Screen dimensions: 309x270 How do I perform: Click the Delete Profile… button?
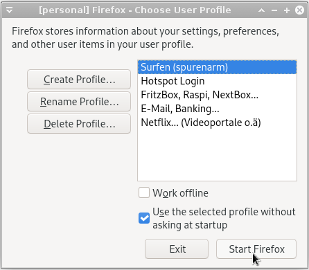79,124
